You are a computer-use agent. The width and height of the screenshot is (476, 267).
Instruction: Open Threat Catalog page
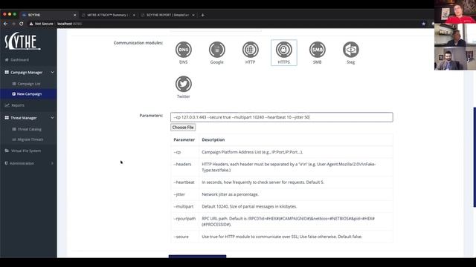click(x=30, y=129)
